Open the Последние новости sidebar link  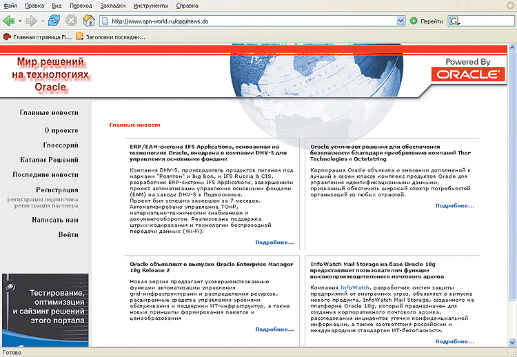45,174
